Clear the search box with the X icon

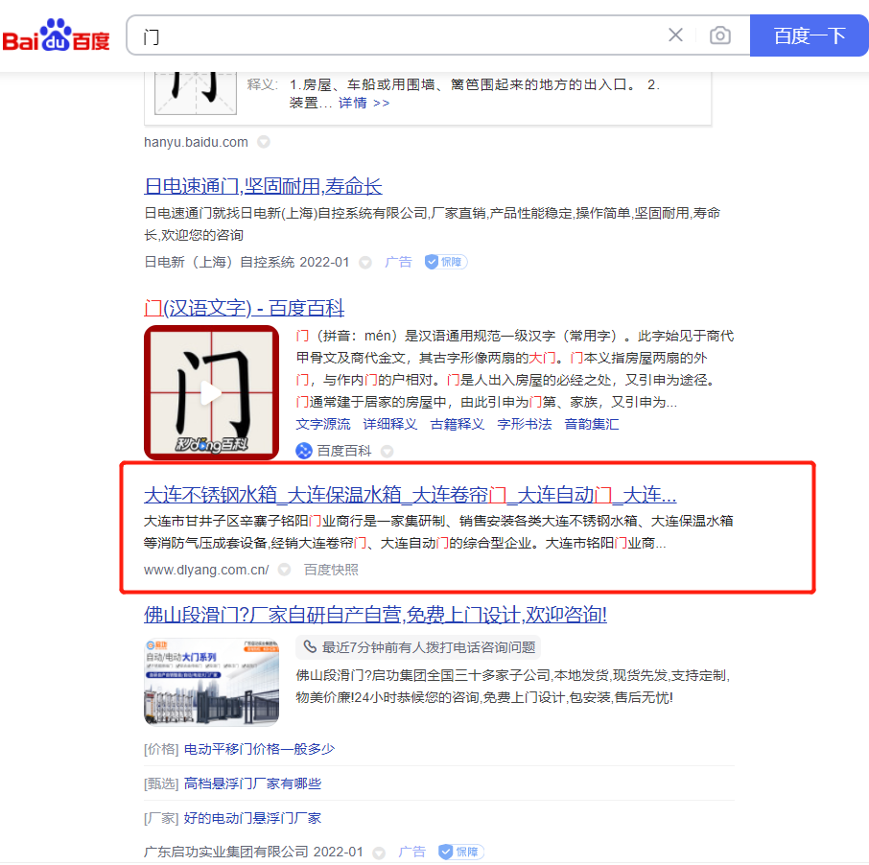(x=675, y=35)
